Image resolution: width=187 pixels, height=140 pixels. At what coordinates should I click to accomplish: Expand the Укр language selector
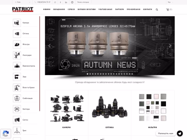170,2
